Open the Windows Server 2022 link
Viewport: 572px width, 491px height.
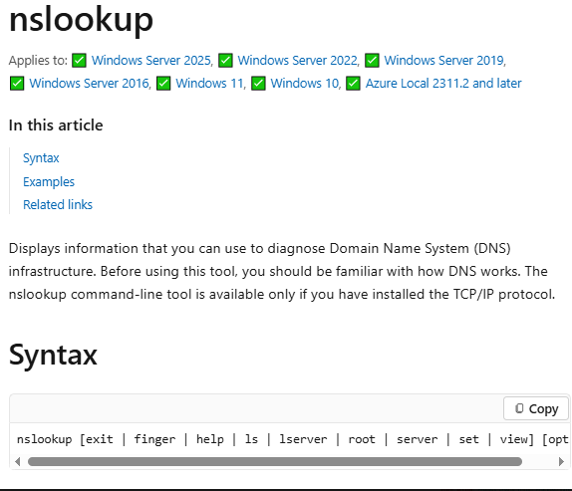click(x=298, y=60)
